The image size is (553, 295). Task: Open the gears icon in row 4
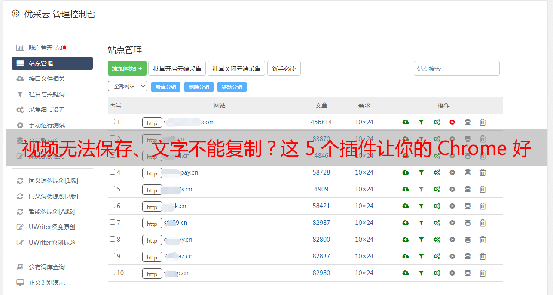click(437, 172)
